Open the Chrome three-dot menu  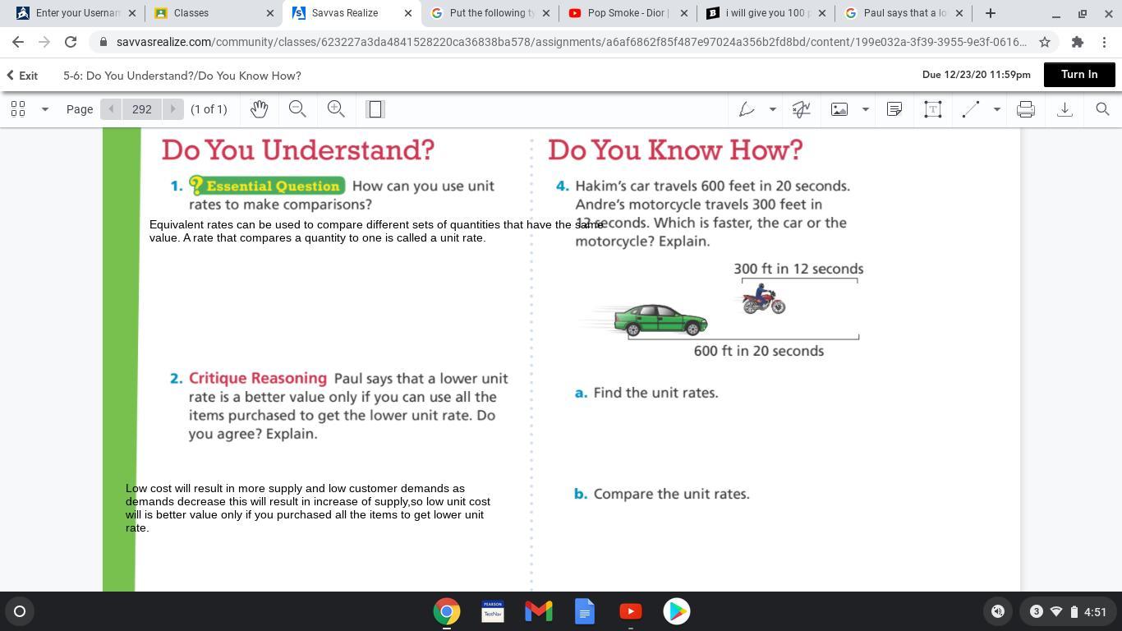click(1104, 42)
